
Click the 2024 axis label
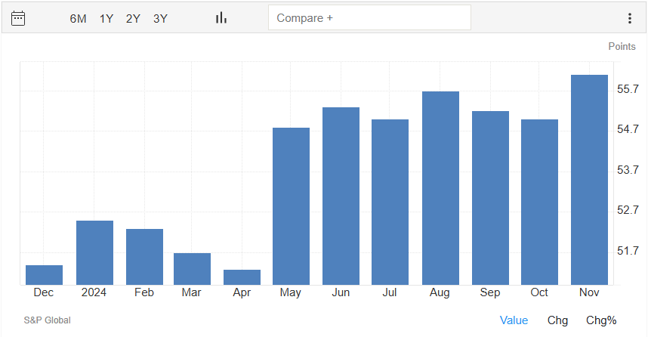click(94, 292)
